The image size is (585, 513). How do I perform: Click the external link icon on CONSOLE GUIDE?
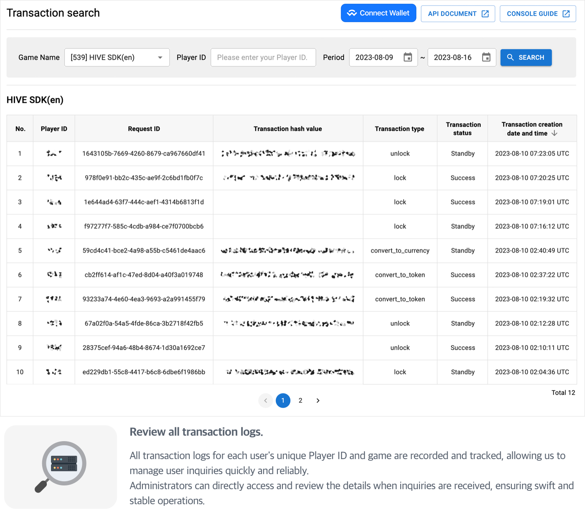point(566,14)
